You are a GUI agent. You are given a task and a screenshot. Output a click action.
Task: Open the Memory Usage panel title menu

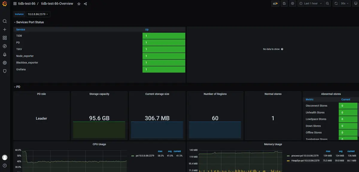click(273, 144)
